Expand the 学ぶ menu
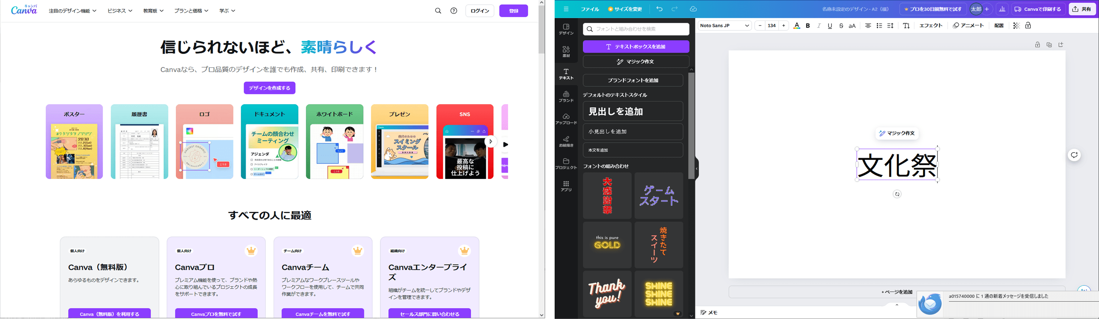This screenshot has width=1099, height=319. coord(227,11)
